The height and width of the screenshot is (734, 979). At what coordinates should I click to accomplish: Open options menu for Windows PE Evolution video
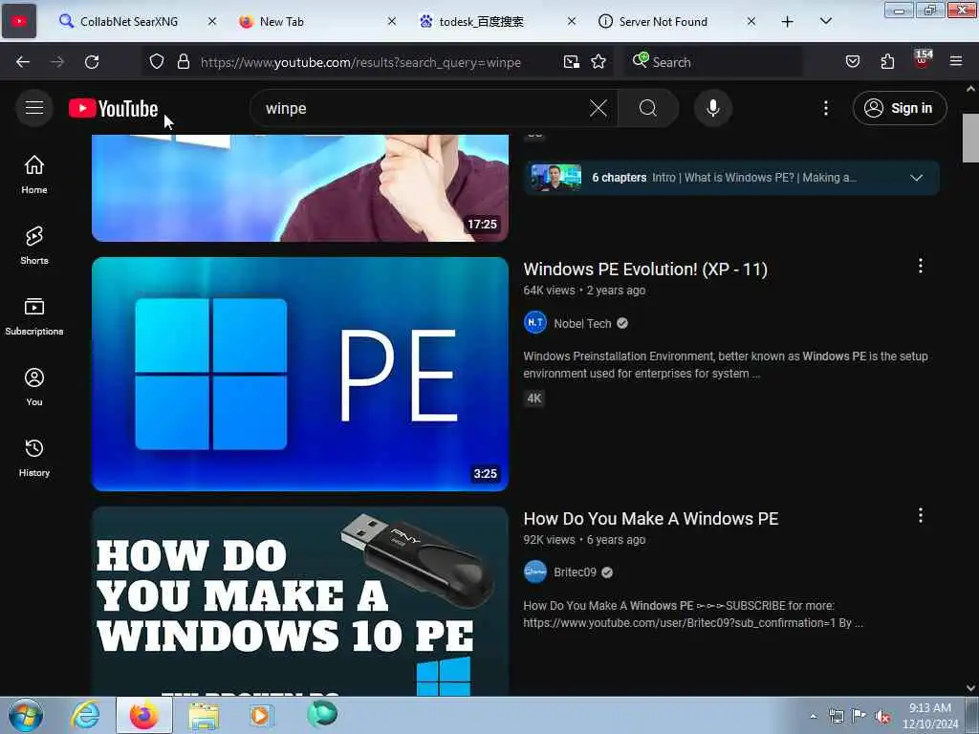pos(921,266)
